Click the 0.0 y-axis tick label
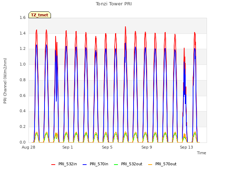 pos(22,142)
